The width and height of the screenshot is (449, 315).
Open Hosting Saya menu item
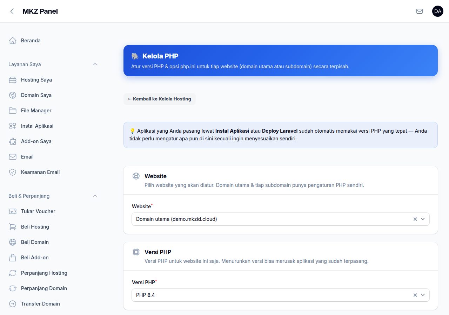pyautogui.click(x=53, y=80)
